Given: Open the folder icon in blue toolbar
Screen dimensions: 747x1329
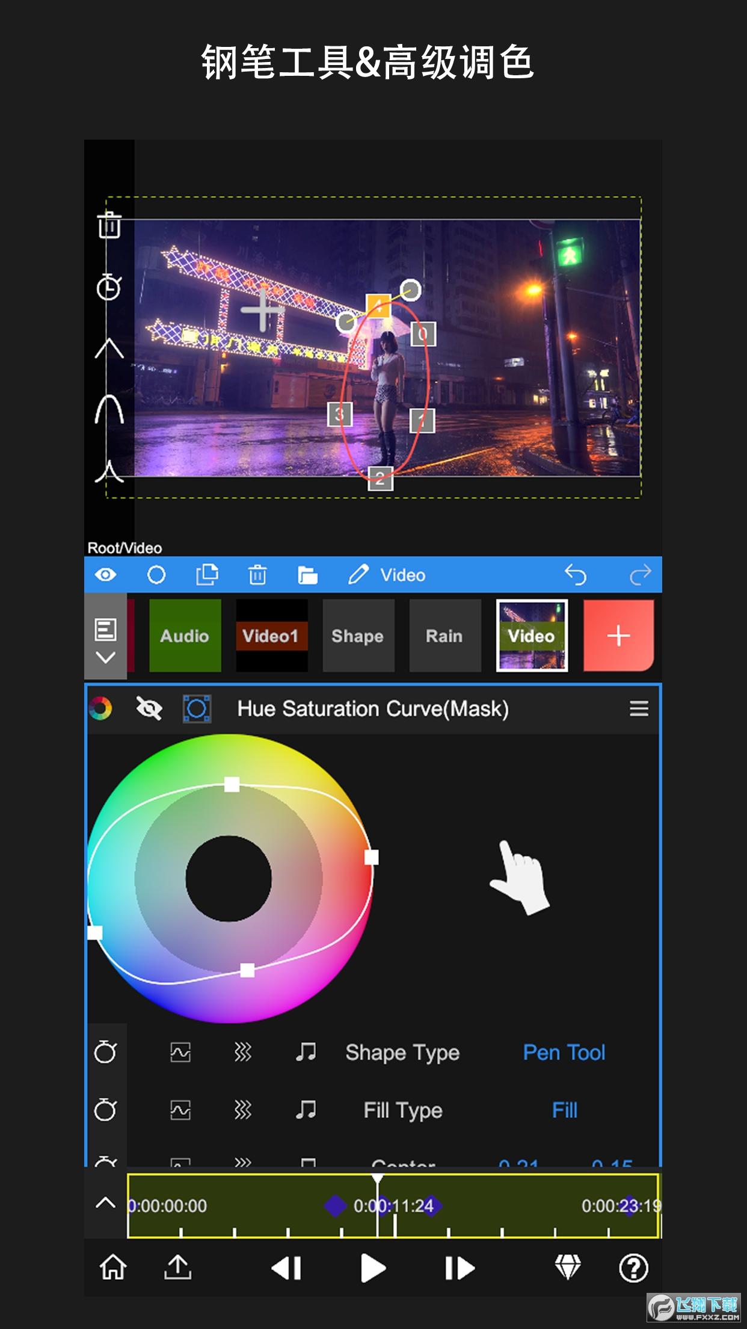Looking at the screenshot, I should (x=308, y=575).
